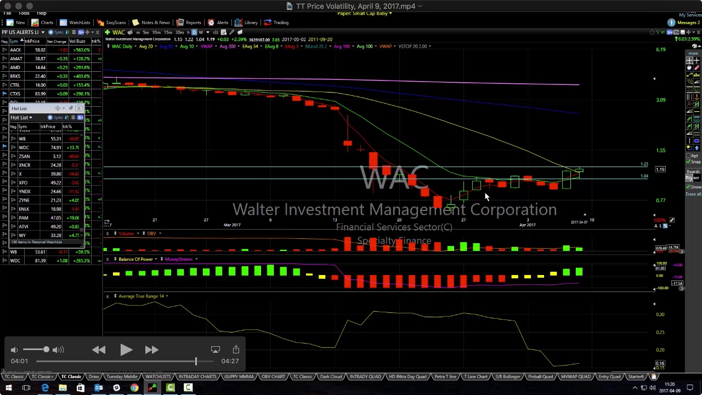Viewport: 702px width, 395px height.
Task: Expand the Balance Of Power dropdown
Action: tap(156, 259)
